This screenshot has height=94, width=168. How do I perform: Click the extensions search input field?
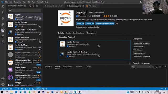coord(25,10)
